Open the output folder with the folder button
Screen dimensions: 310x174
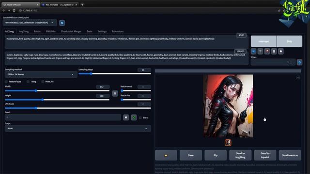[x=166, y=155]
